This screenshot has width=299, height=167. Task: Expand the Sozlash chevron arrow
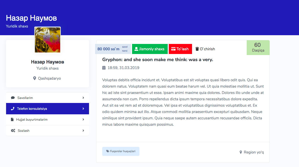(x=83, y=131)
